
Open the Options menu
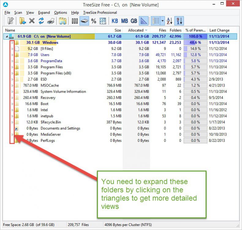coord(61,13)
